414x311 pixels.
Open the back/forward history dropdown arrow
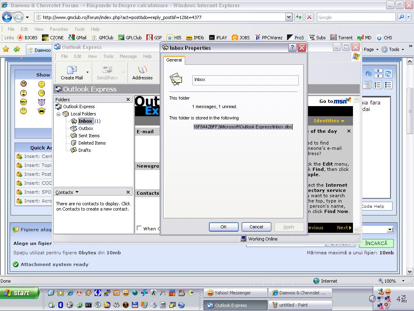(27, 17)
